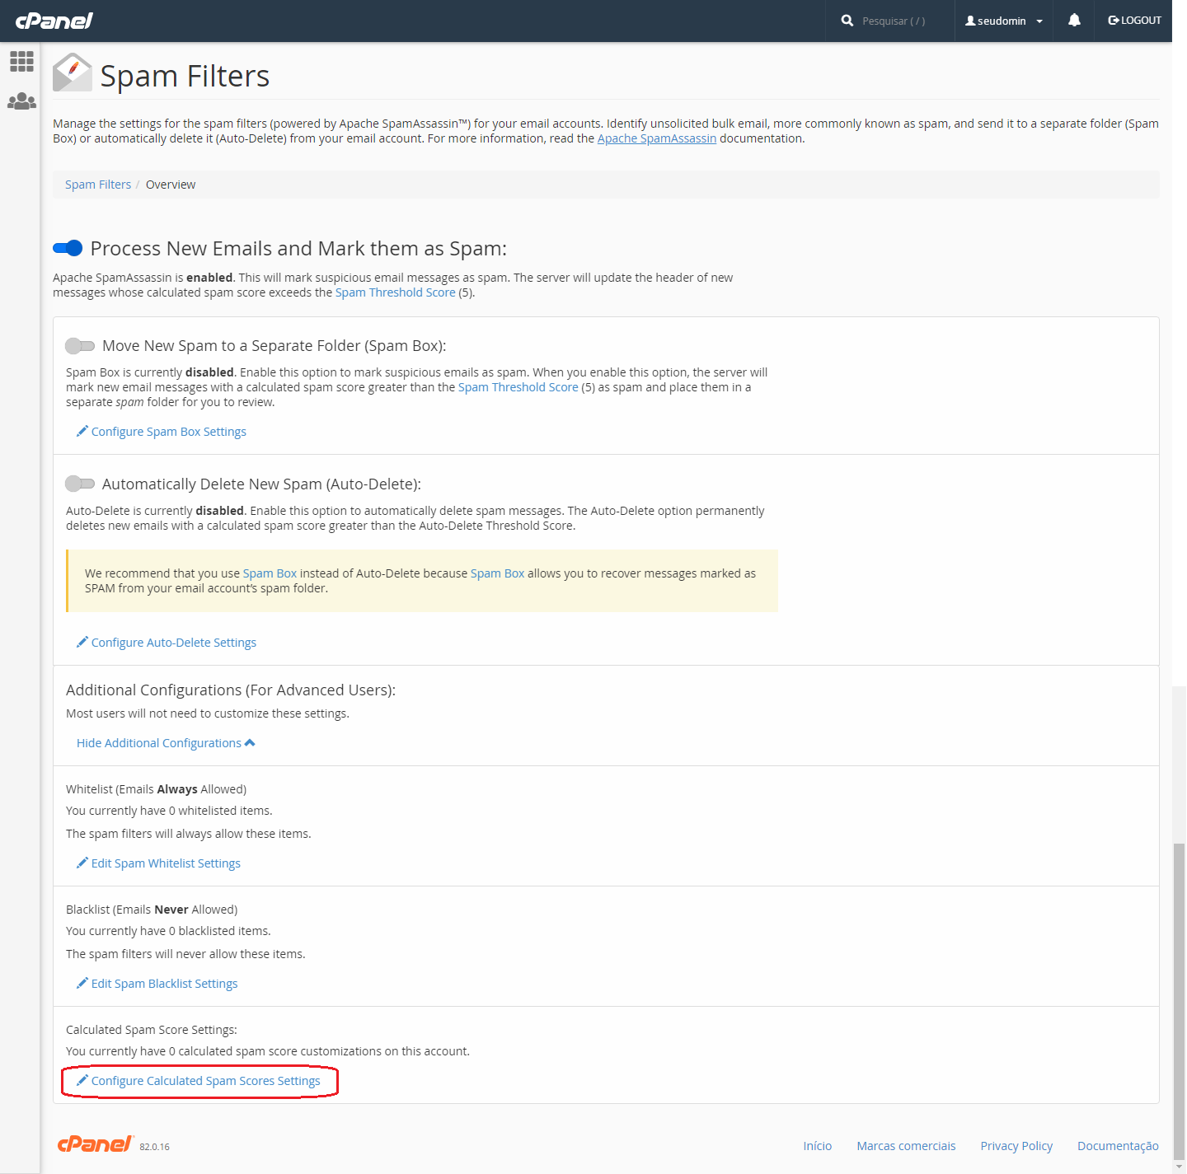This screenshot has width=1187, height=1174.
Task: Click the Spam Filters page heading
Action: 185,76
